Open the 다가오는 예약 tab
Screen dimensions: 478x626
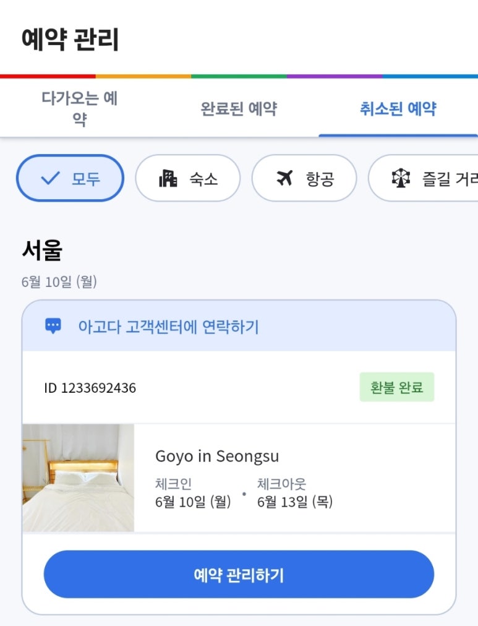(79, 108)
